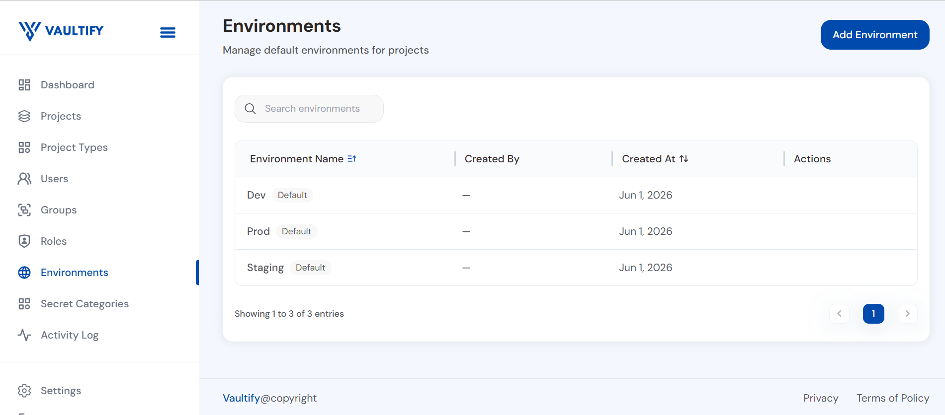Click Default badge on Prod row

(296, 231)
